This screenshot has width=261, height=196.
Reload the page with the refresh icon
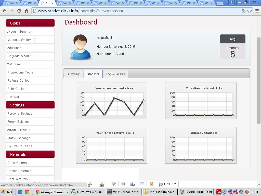19,11
